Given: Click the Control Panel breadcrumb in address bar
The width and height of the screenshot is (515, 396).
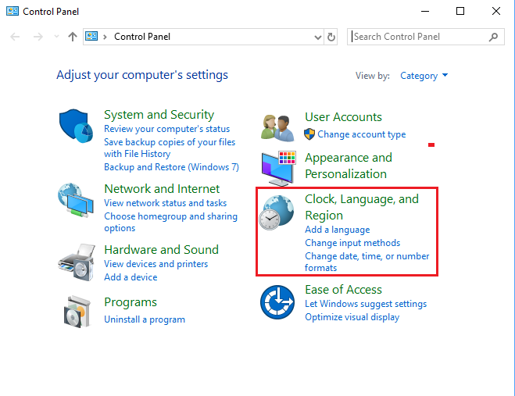Looking at the screenshot, I should tap(141, 37).
